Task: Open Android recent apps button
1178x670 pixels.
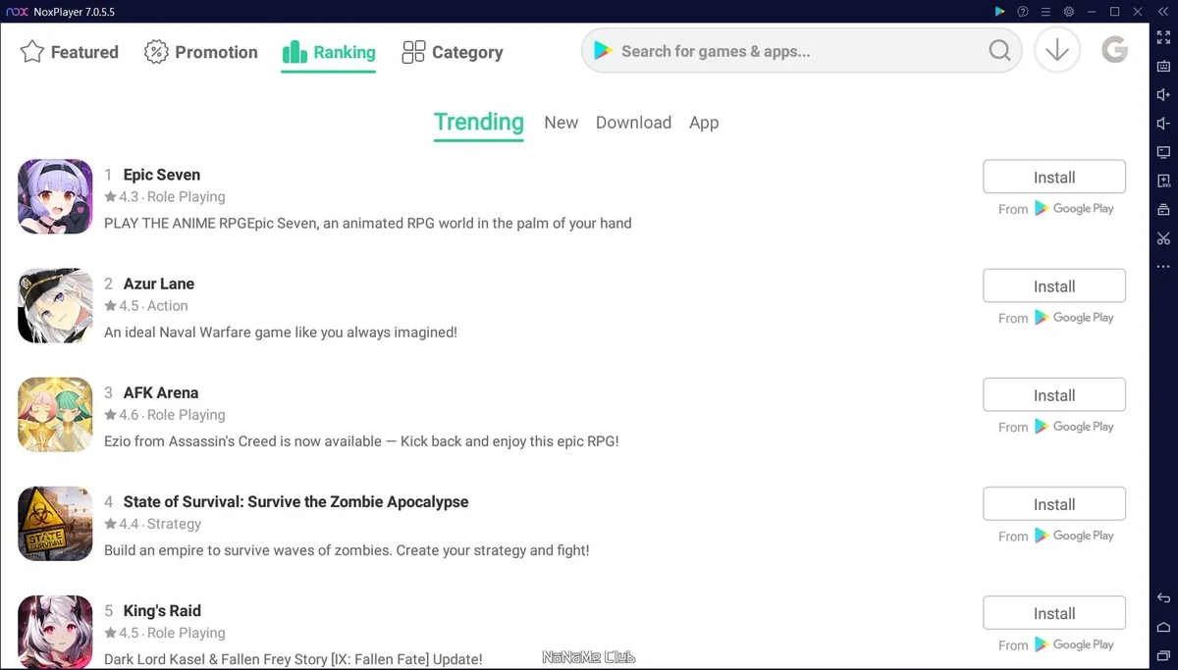Action: [x=1163, y=655]
